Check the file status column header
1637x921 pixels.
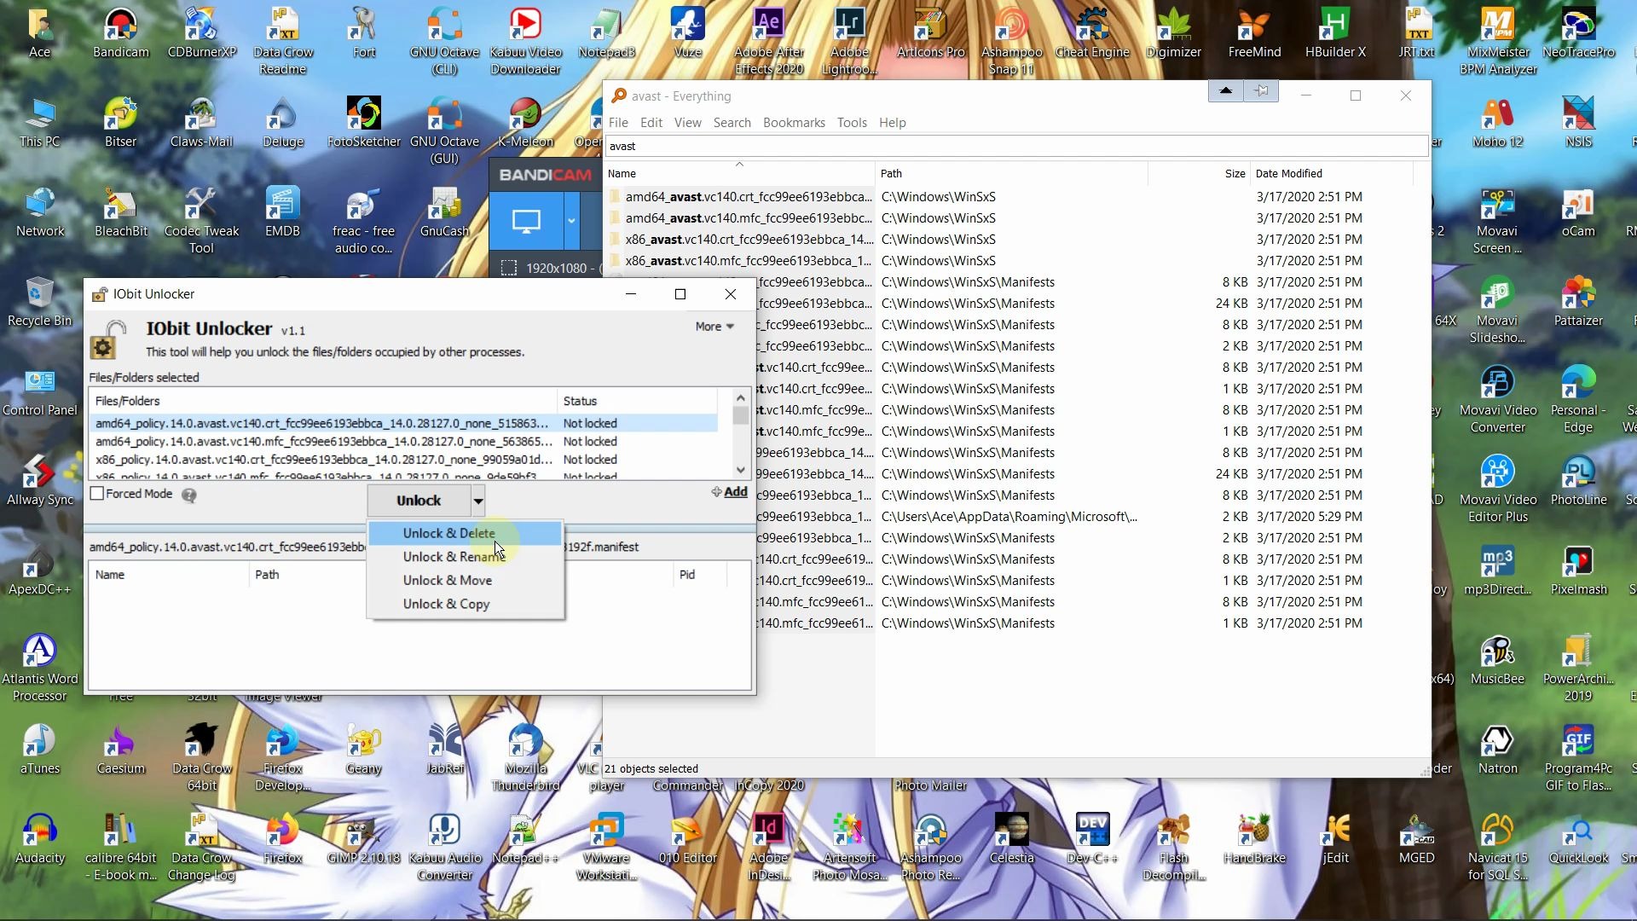580,400
